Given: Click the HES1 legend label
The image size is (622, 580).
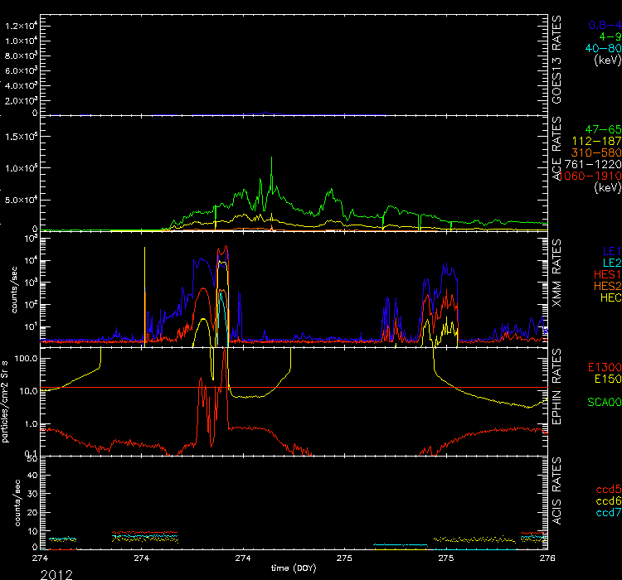Looking at the screenshot, I should pos(606,273).
